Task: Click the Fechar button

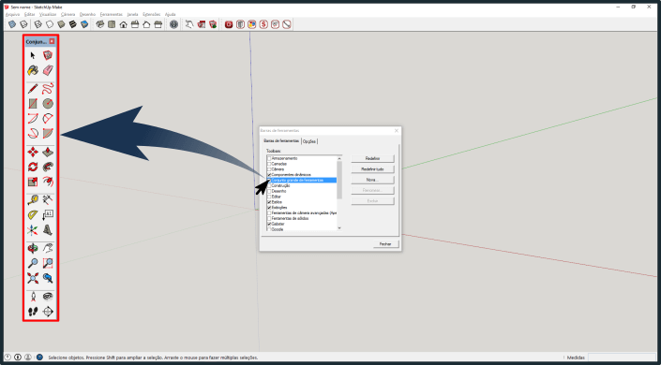Action: [x=385, y=244]
